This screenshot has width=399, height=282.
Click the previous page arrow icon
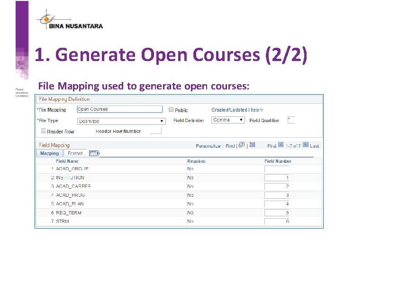click(x=281, y=145)
